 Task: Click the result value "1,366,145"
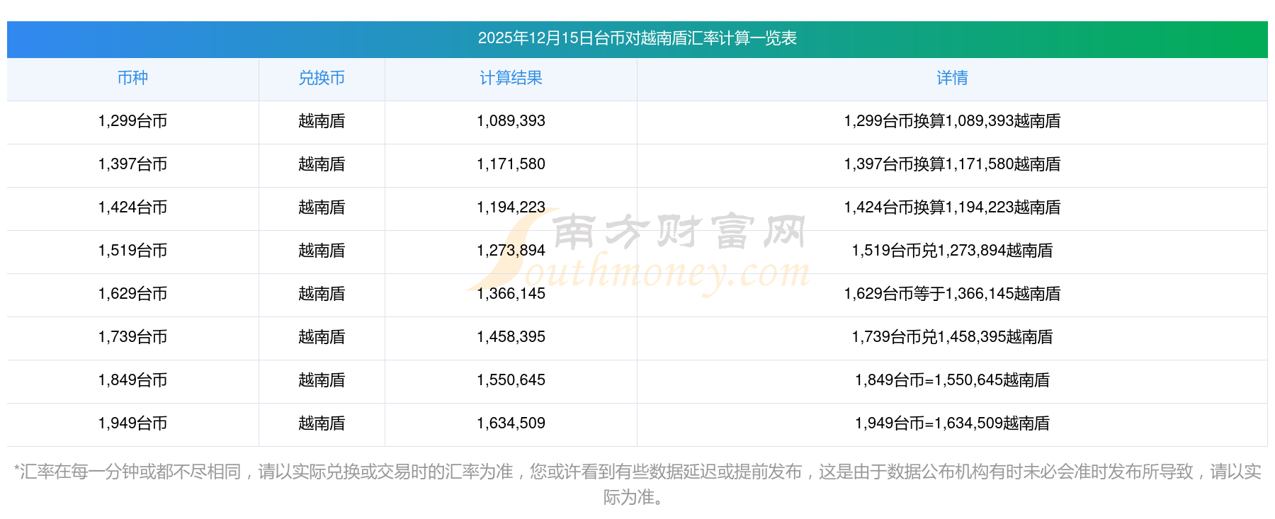(511, 294)
